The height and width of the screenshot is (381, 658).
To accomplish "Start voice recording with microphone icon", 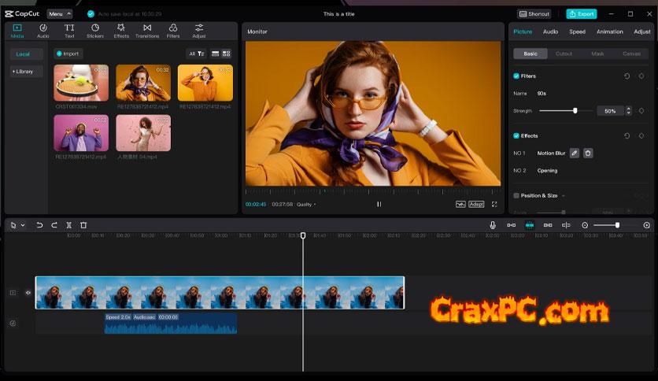I will [493, 225].
